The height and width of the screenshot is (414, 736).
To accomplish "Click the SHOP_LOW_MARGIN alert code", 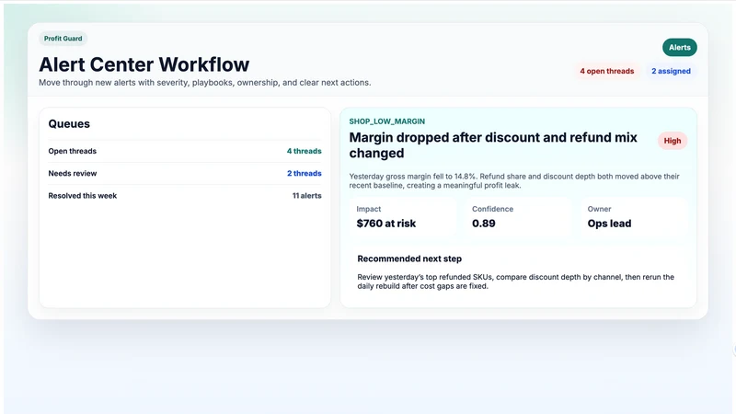I will [386, 121].
